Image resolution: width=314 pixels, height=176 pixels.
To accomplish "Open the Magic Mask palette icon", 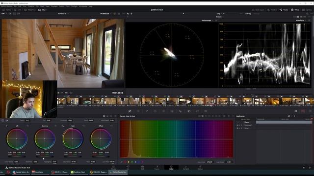I will coord(172,111).
